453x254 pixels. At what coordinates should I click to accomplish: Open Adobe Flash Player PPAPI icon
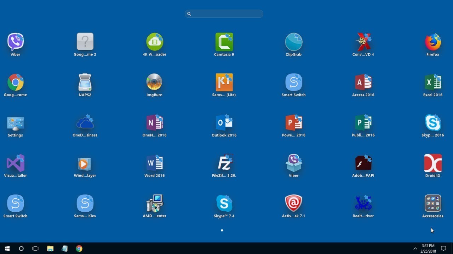[x=363, y=163]
